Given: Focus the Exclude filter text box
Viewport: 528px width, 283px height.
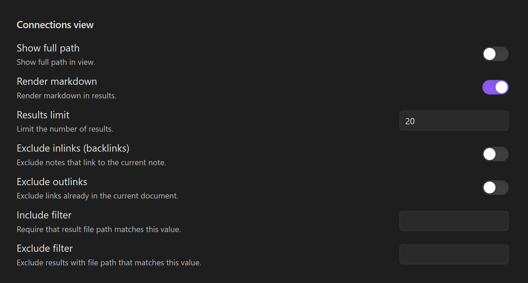Looking at the screenshot, I should coord(454,254).
